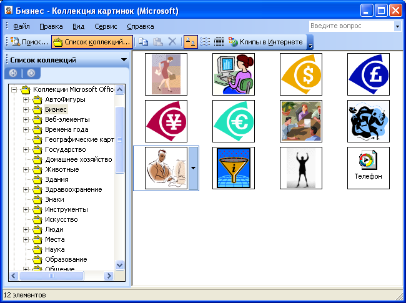
Task: Expand the Инструменты folder
Action: click(x=26, y=209)
